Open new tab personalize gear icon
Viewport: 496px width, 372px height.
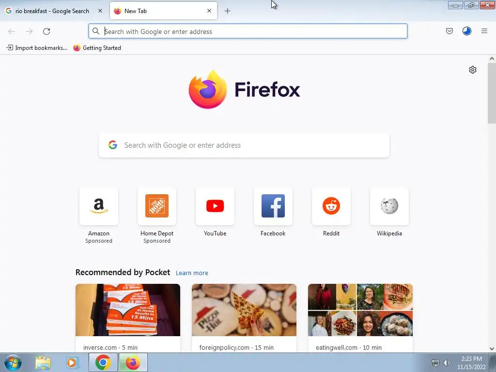473,70
